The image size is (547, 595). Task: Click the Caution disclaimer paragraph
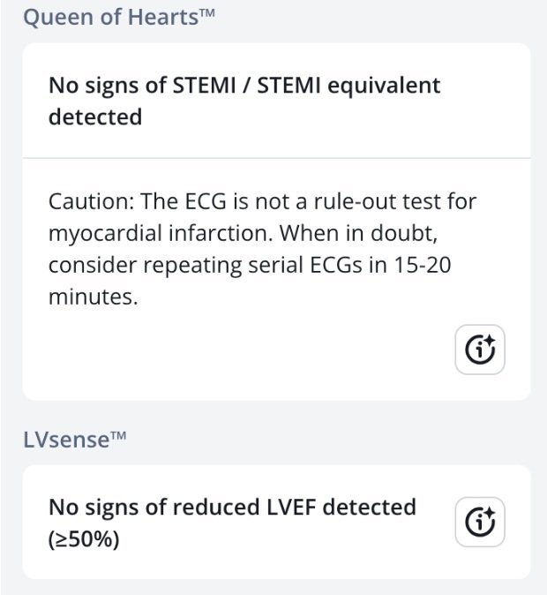pos(262,249)
